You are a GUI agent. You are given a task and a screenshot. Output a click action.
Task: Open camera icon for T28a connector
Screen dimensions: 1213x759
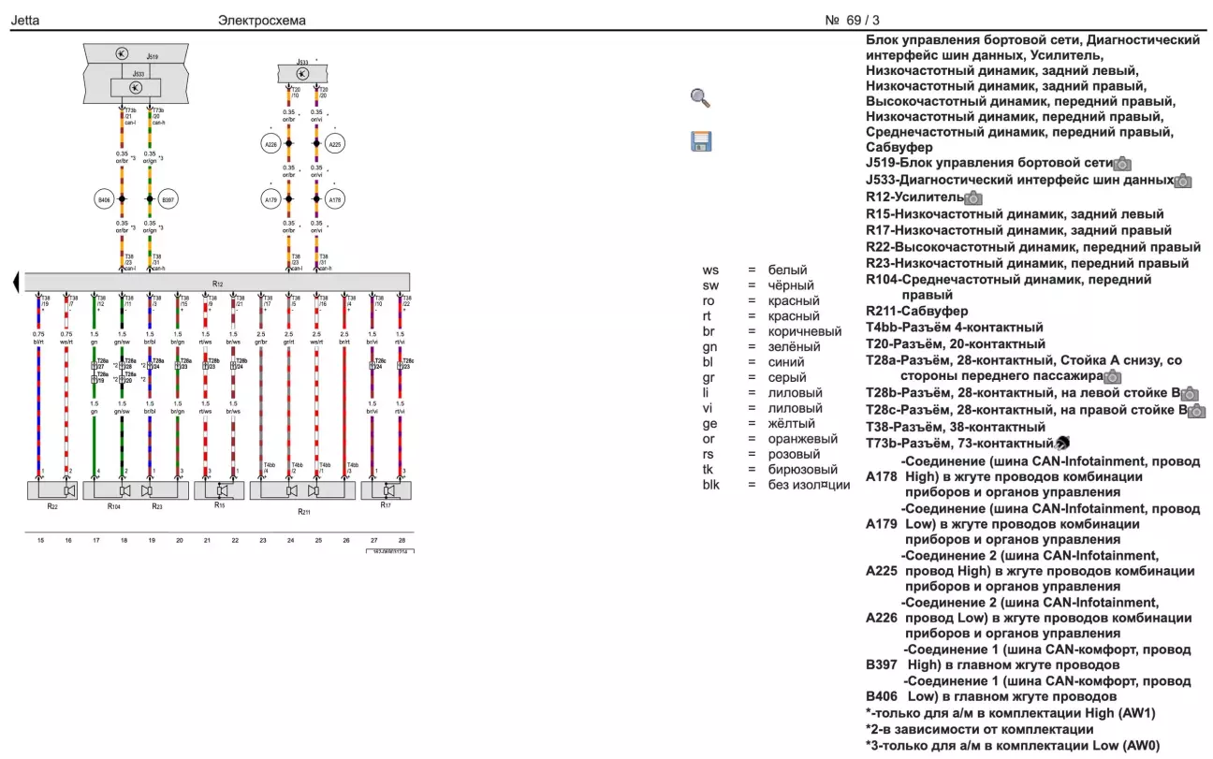coord(1113,377)
